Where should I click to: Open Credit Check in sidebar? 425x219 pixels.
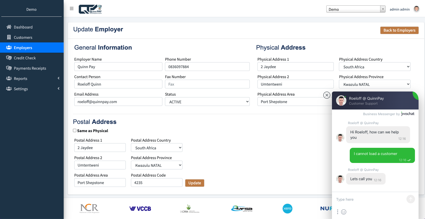pos(32,58)
